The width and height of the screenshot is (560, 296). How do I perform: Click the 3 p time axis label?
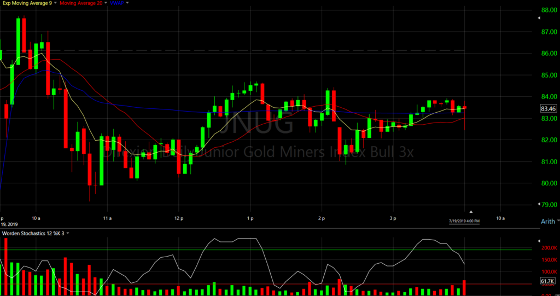tap(393, 218)
